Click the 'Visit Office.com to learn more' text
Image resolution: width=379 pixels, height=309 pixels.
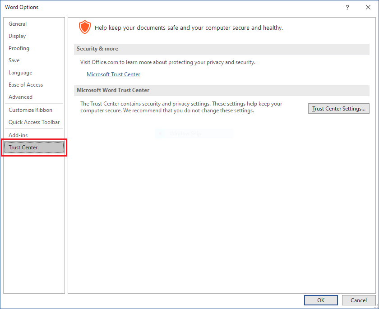(168, 62)
